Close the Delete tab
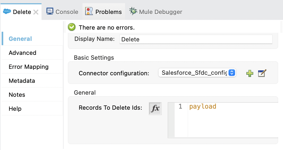 (36, 12)
